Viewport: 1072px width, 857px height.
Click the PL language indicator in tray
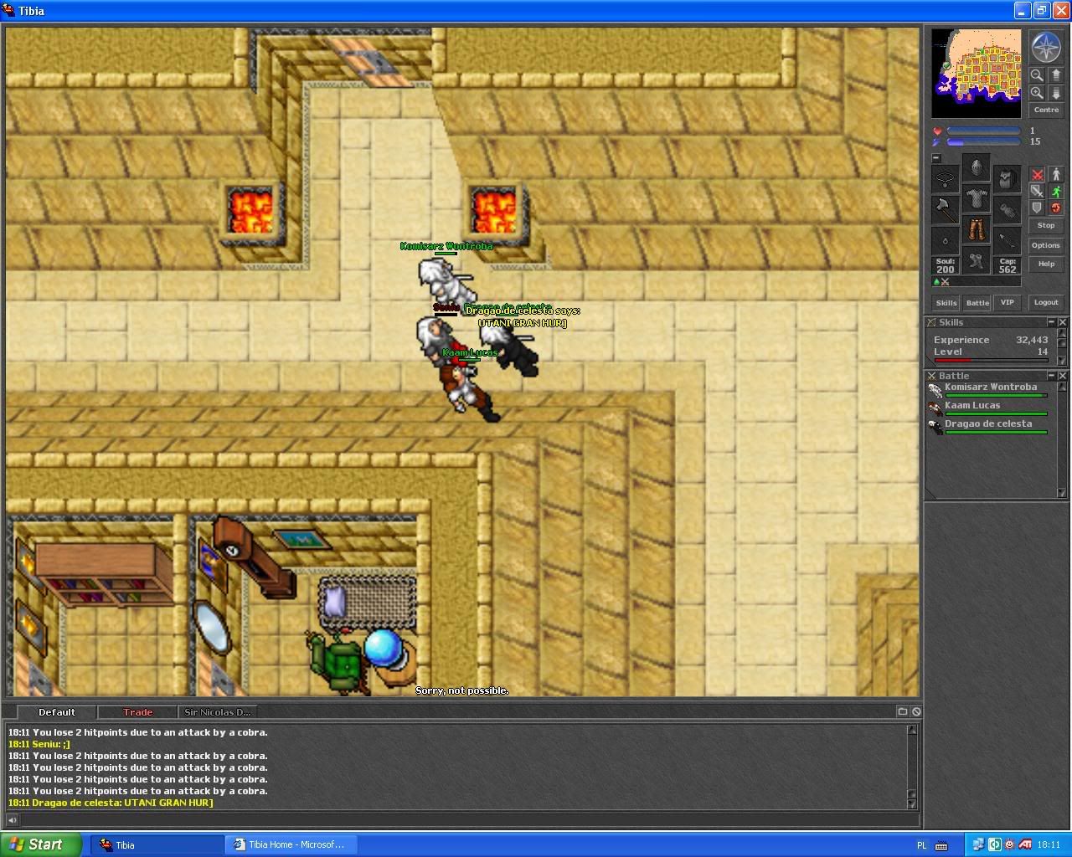coord(922,845)
